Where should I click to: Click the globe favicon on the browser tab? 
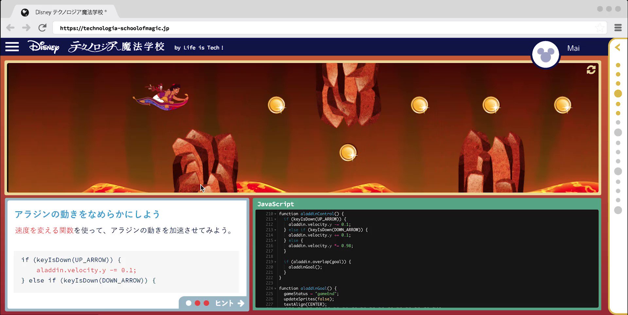click(25, 12)
